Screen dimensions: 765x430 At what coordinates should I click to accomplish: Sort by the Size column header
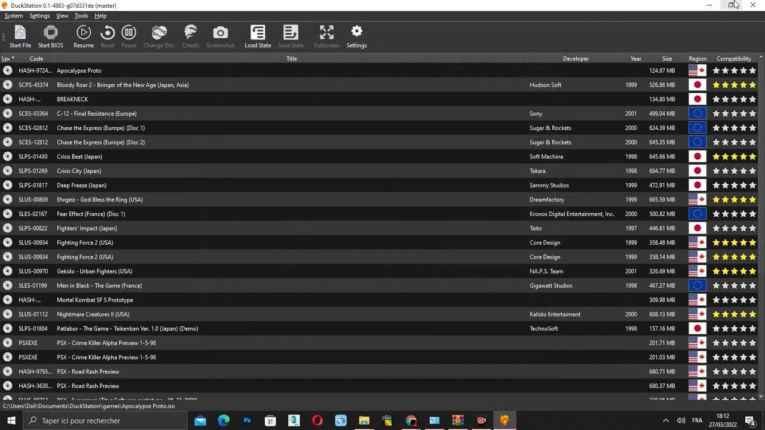(667, 59)
